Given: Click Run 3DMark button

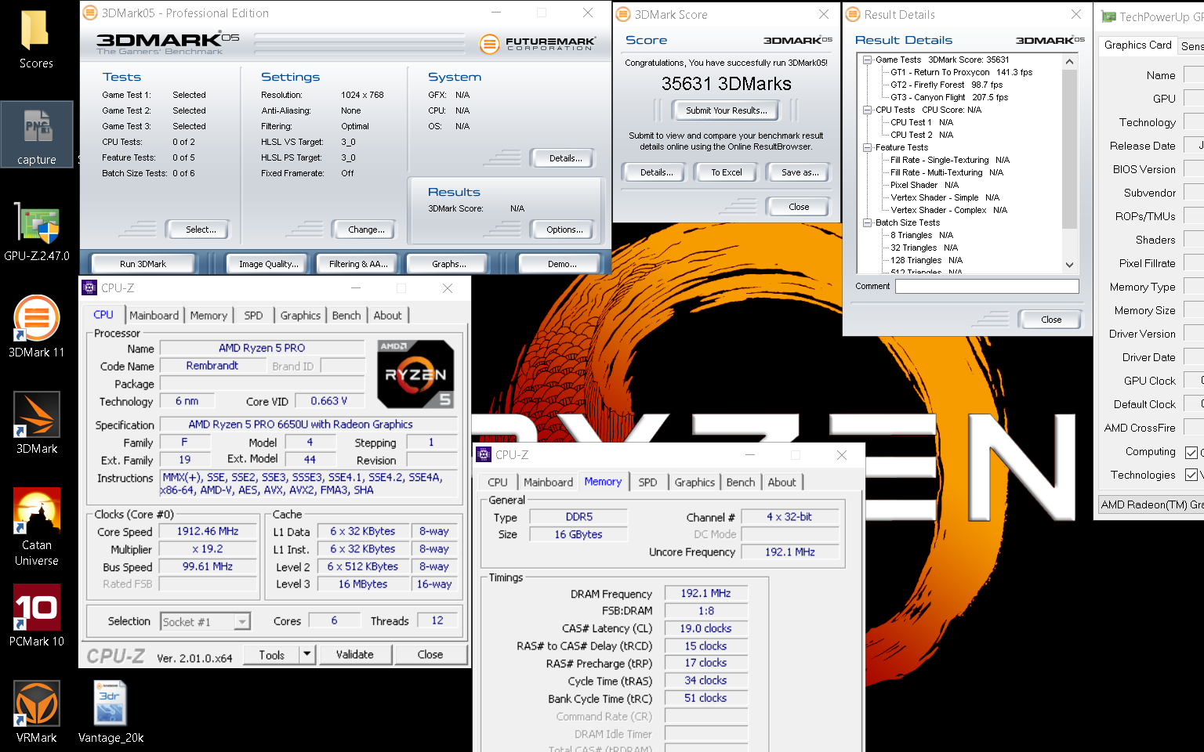Looking at the screenshot, I should point(143,264).
